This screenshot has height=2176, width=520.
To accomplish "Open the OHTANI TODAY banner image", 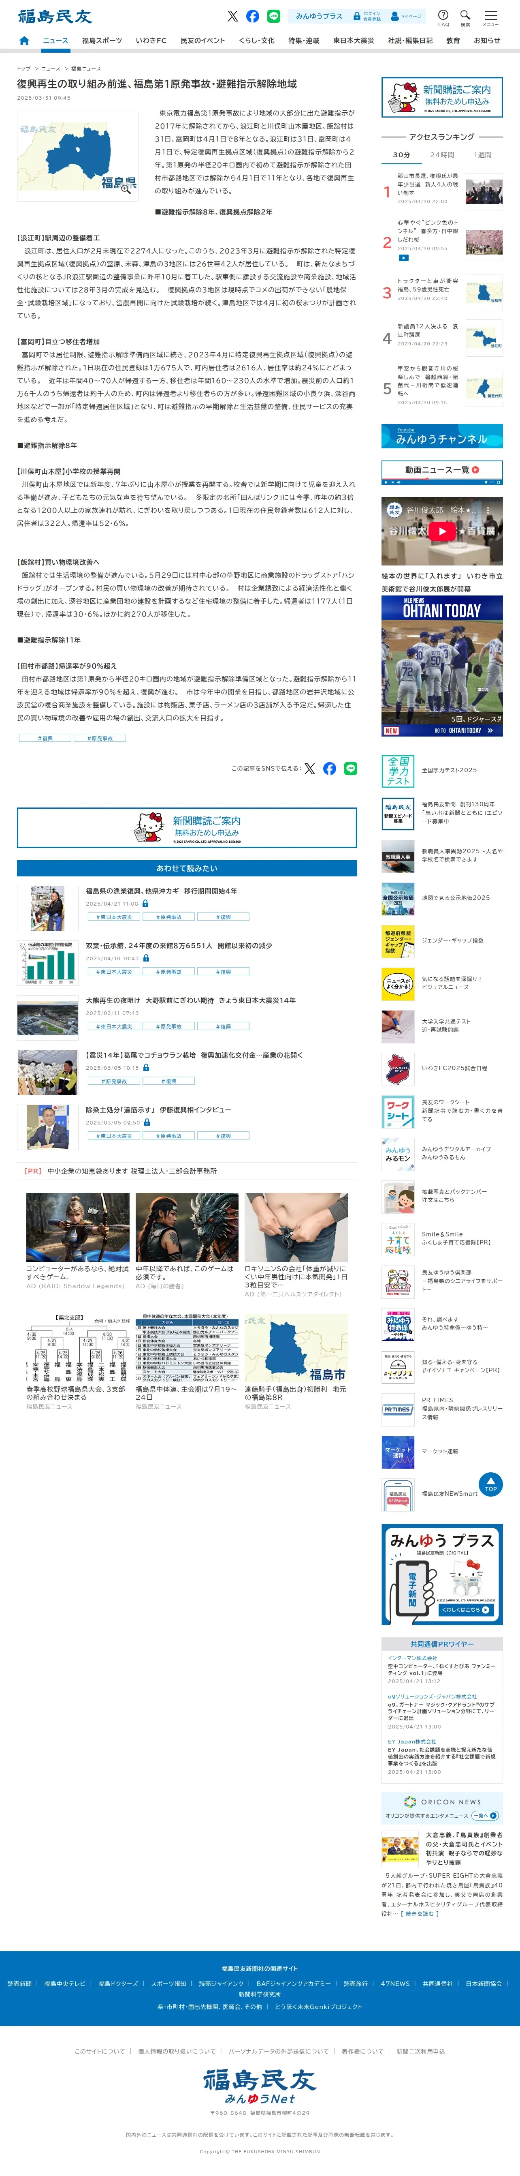I will 442,666.
